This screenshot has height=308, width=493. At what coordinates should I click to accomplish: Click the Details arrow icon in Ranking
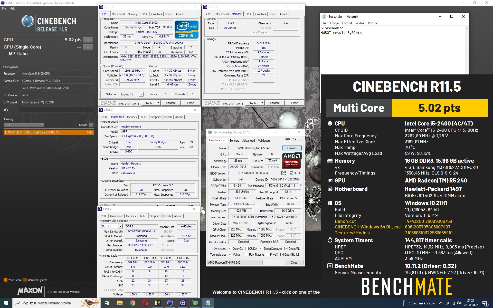(91, 125)
